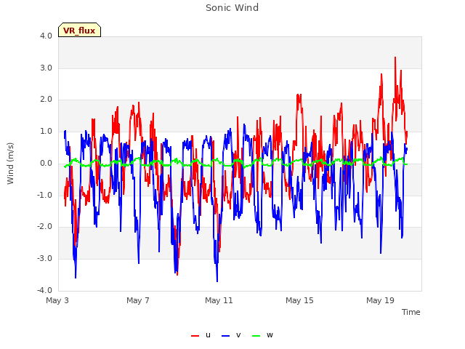This screenshot has width=465, height=349.
Task: Click the -4.0 y-axis tick label
Action: point(44,290)
